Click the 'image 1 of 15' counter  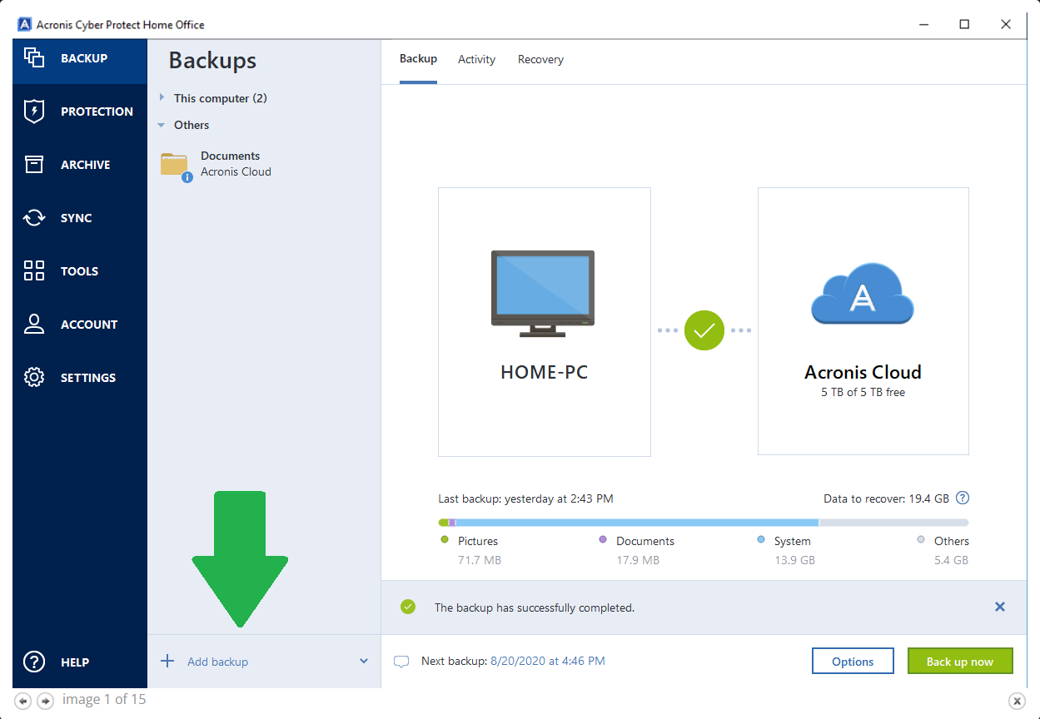click(104, 699)
